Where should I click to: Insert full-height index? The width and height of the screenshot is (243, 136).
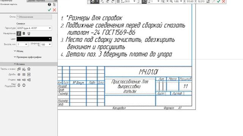[29, 80]
